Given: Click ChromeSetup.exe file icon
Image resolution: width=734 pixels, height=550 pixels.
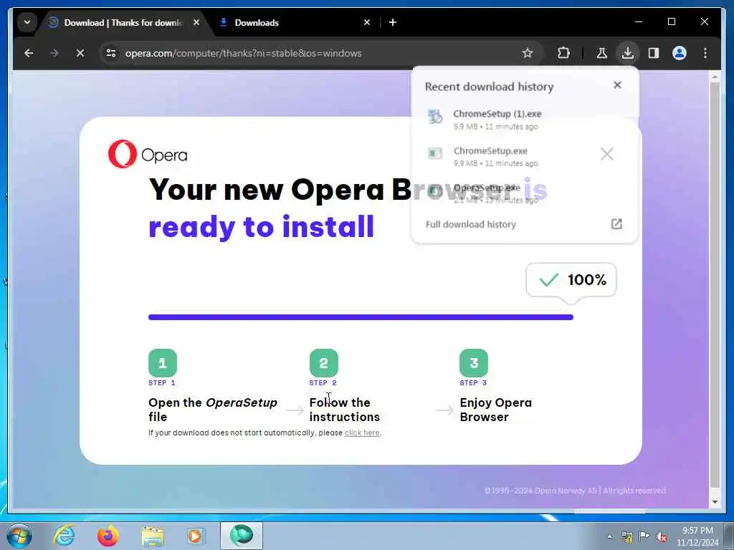Looking at the screenshot, I should click(x=435, y=153).
